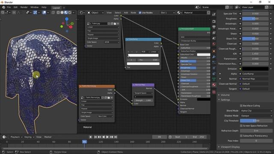
Task: Open the Emission color swatch
Action: (x=255, y=69)
